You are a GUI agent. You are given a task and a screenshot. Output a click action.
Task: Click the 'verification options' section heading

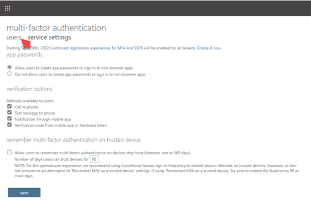30,89
